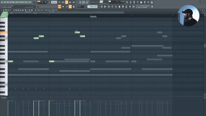
Task: Toggle the highlighted chain-link grouping button
Action: tap(70, 6)
